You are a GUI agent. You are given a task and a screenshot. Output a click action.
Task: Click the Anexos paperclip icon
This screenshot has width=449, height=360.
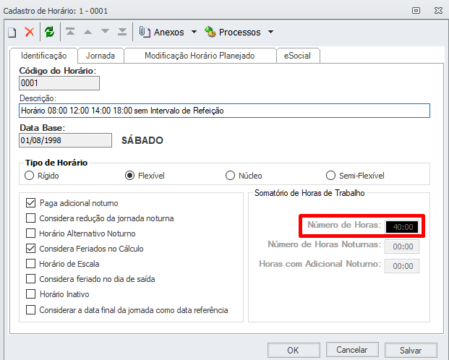145,32
